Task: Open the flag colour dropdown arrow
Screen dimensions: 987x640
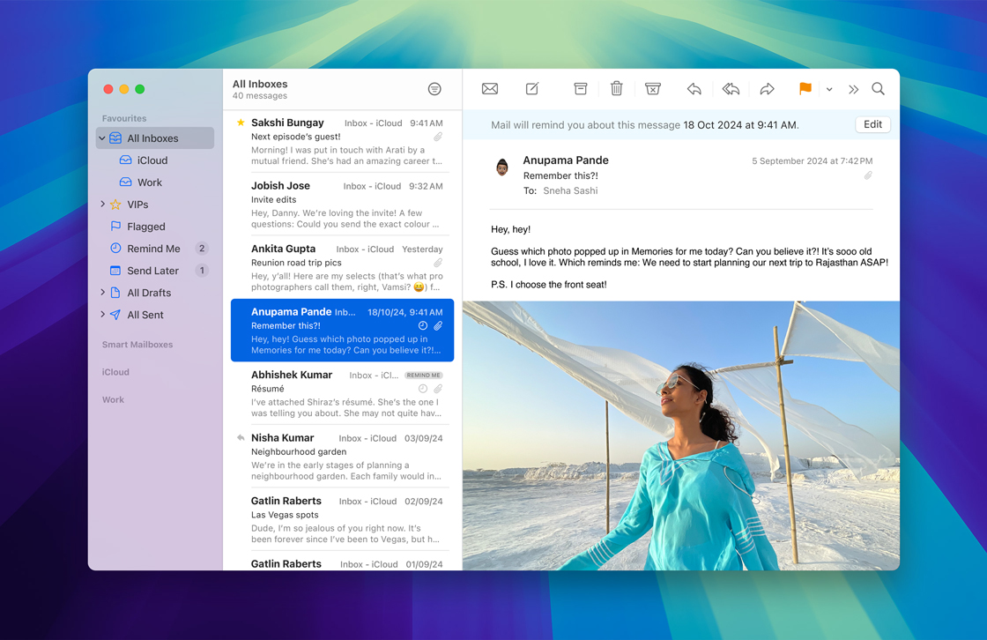Action: [x=829, y=90]
